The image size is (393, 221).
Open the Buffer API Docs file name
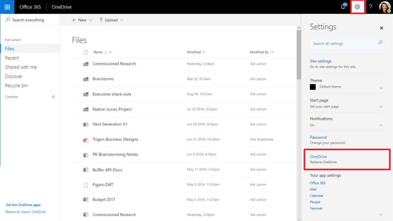pos(107,170)
